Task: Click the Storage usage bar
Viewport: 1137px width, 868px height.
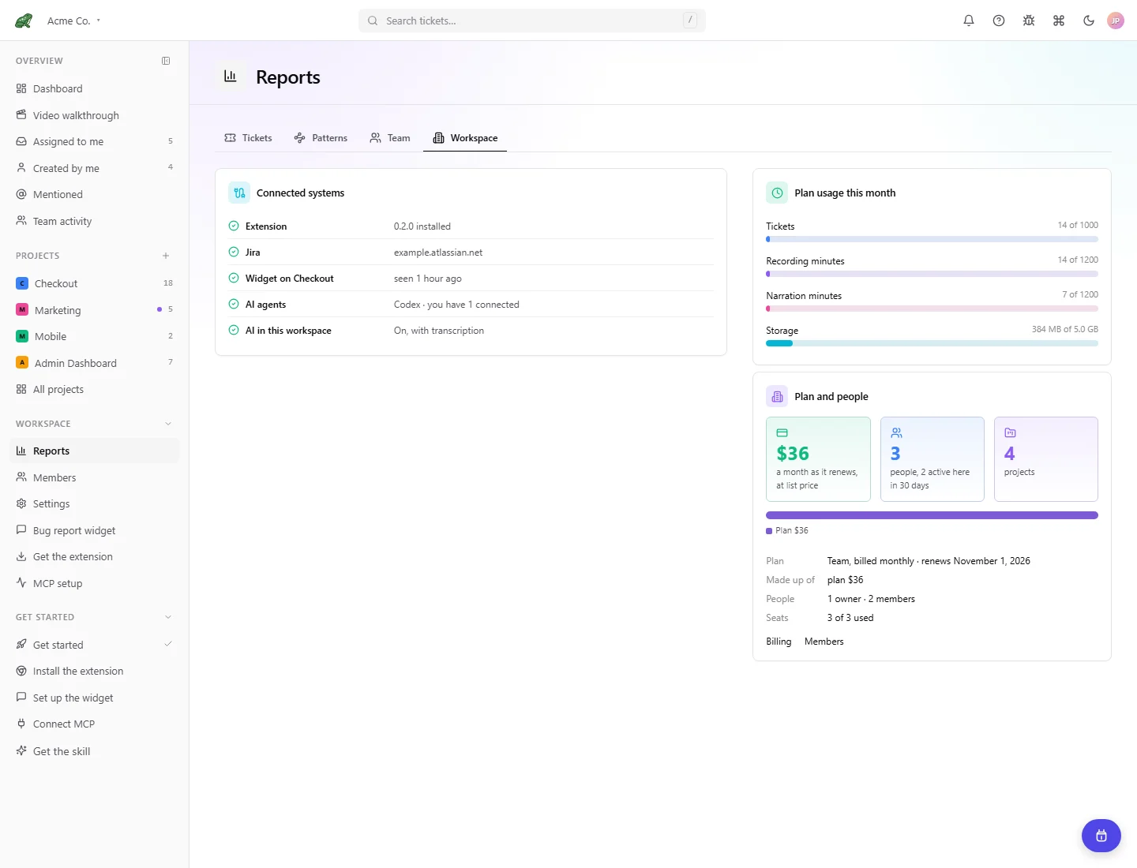Action: 932,343
